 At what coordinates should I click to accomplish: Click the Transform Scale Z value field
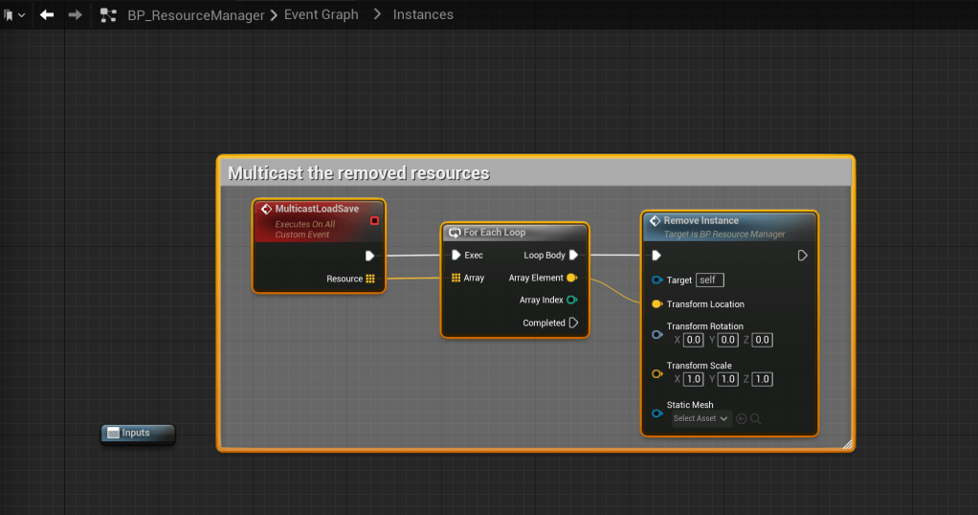762,379
